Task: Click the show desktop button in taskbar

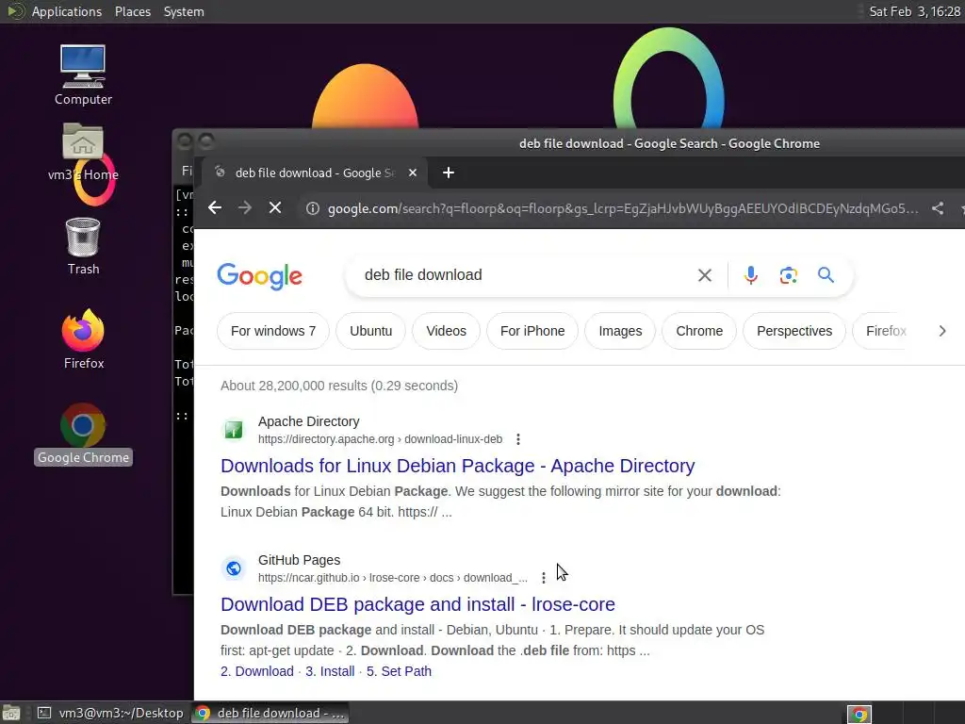Action: (x=11, y=713)
